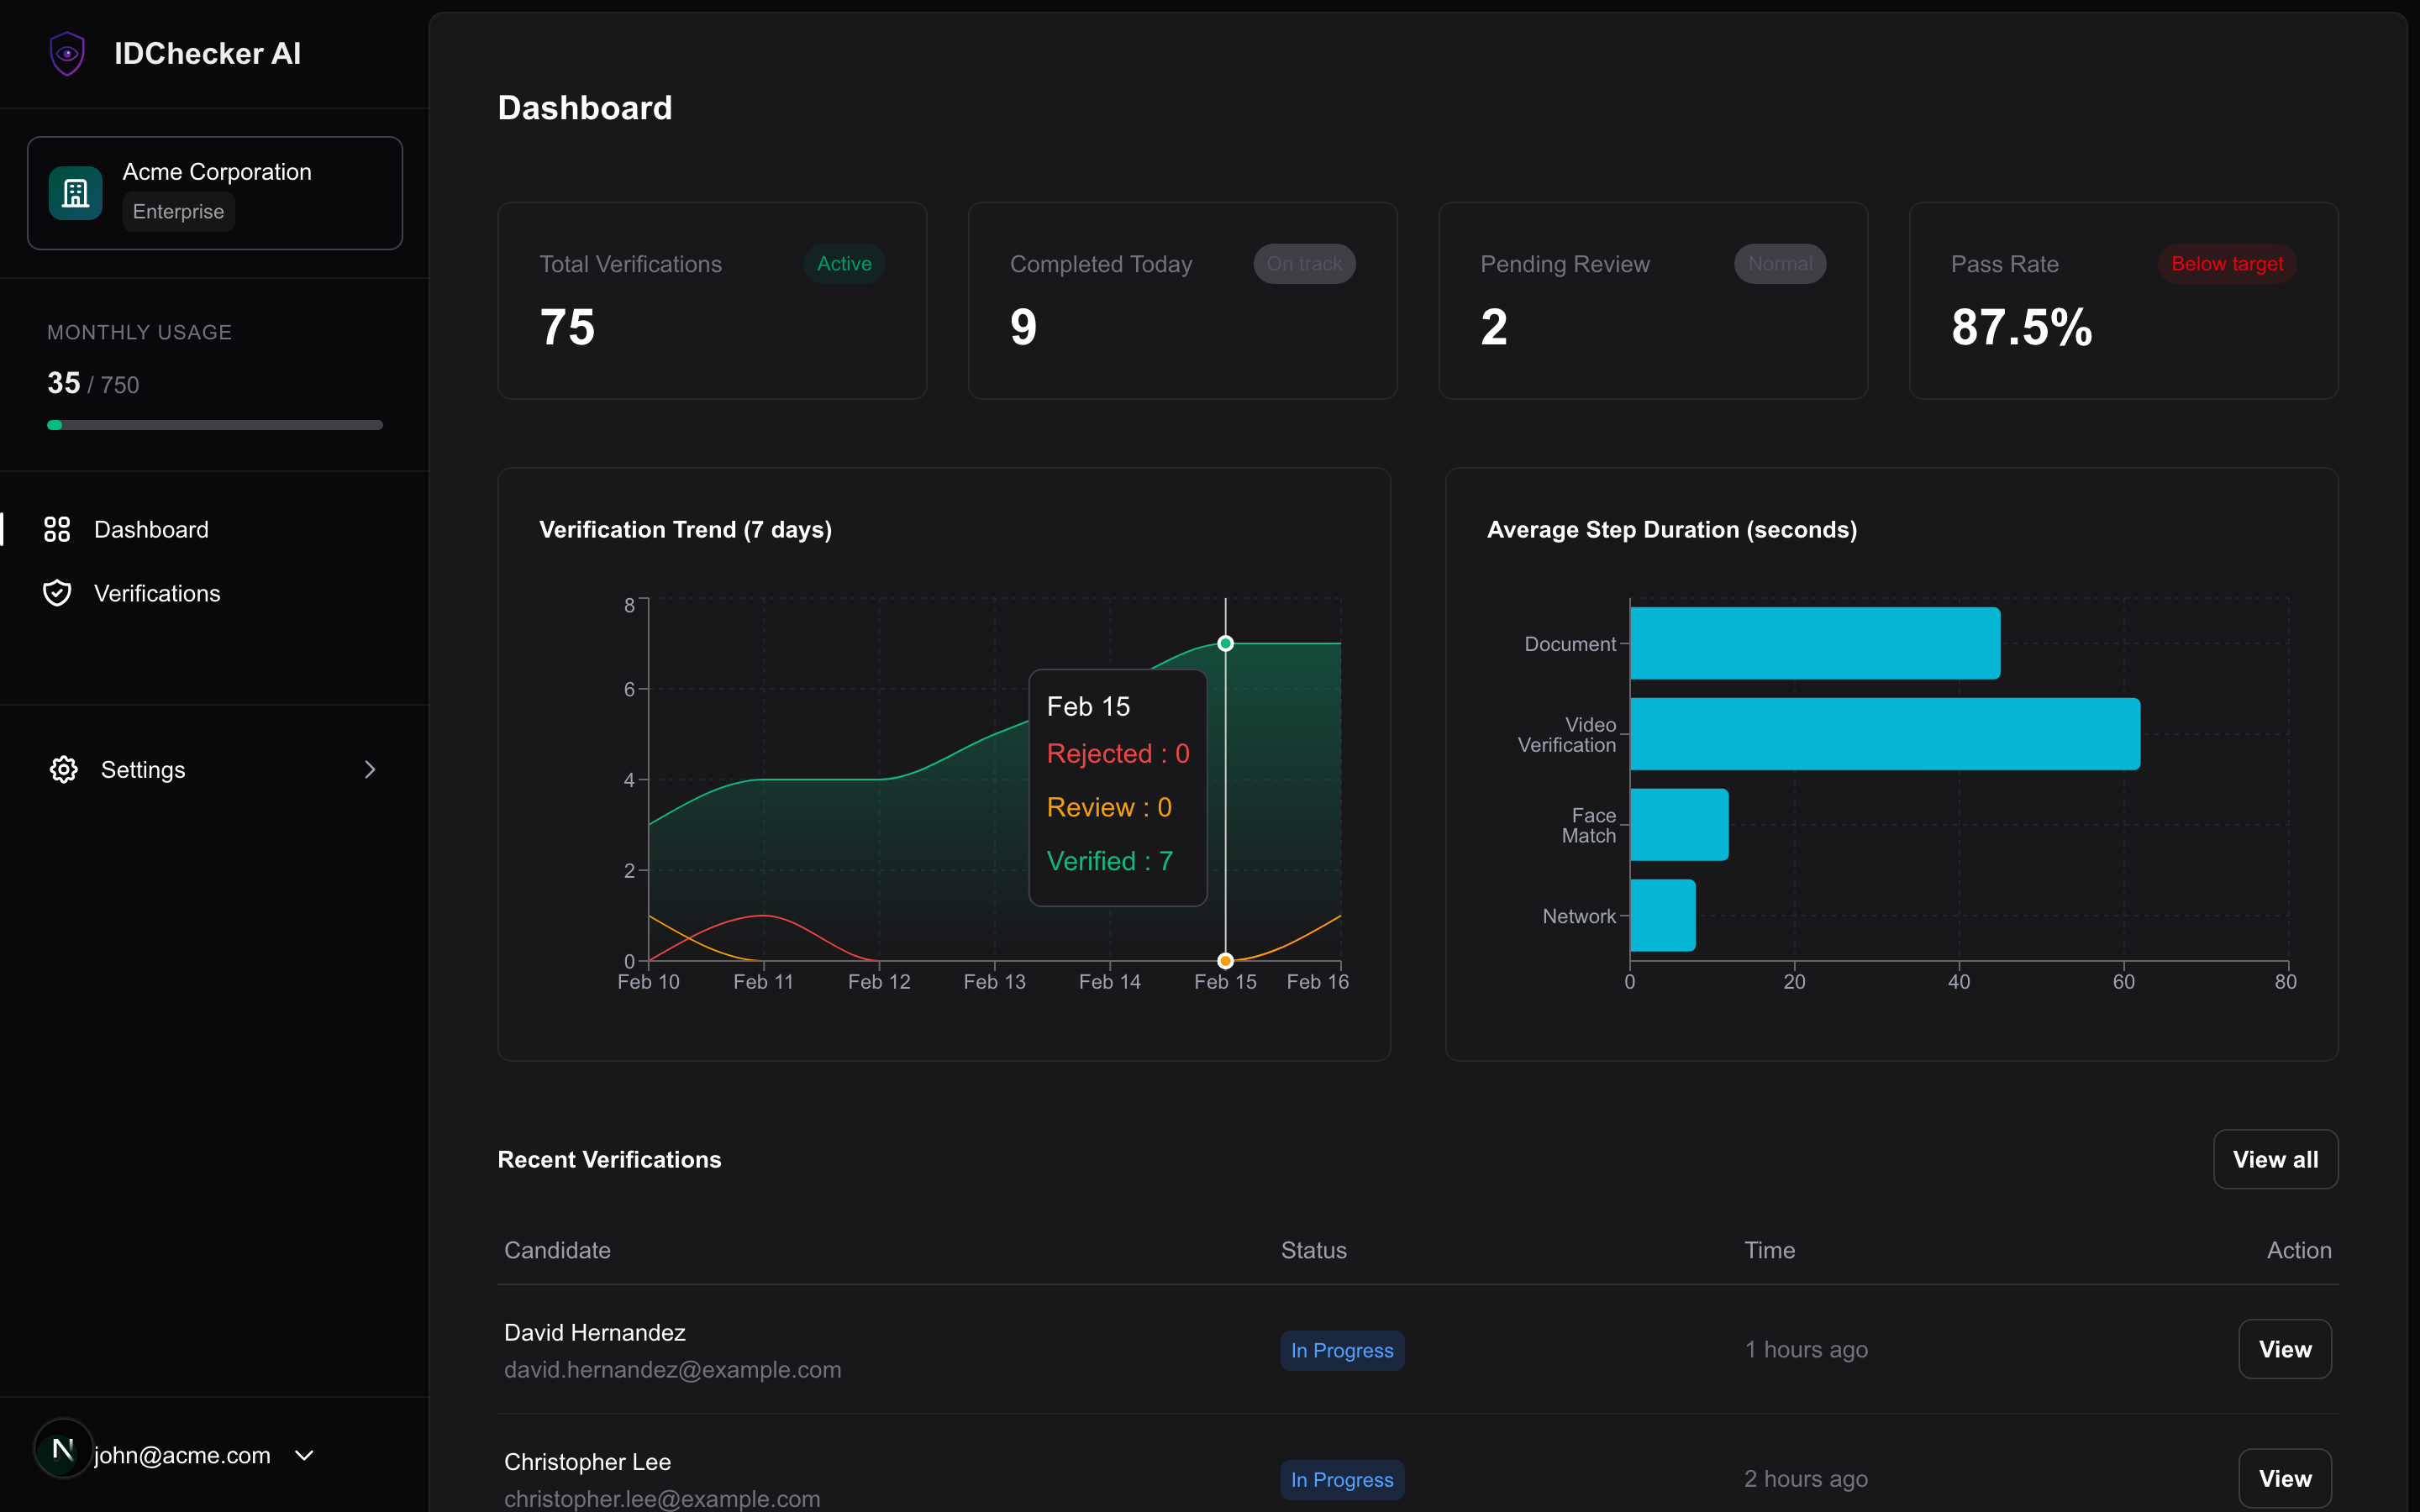Go to the Verifications menu item

(x=157, y=593)
